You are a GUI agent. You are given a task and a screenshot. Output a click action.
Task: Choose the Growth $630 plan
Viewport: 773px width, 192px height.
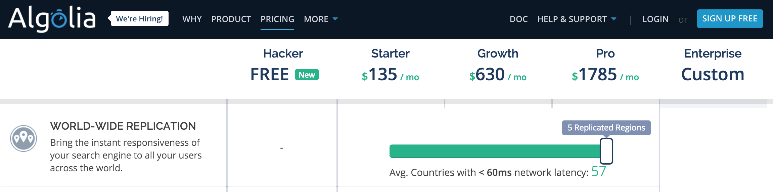pyautogui.click(x=498, y=74)
